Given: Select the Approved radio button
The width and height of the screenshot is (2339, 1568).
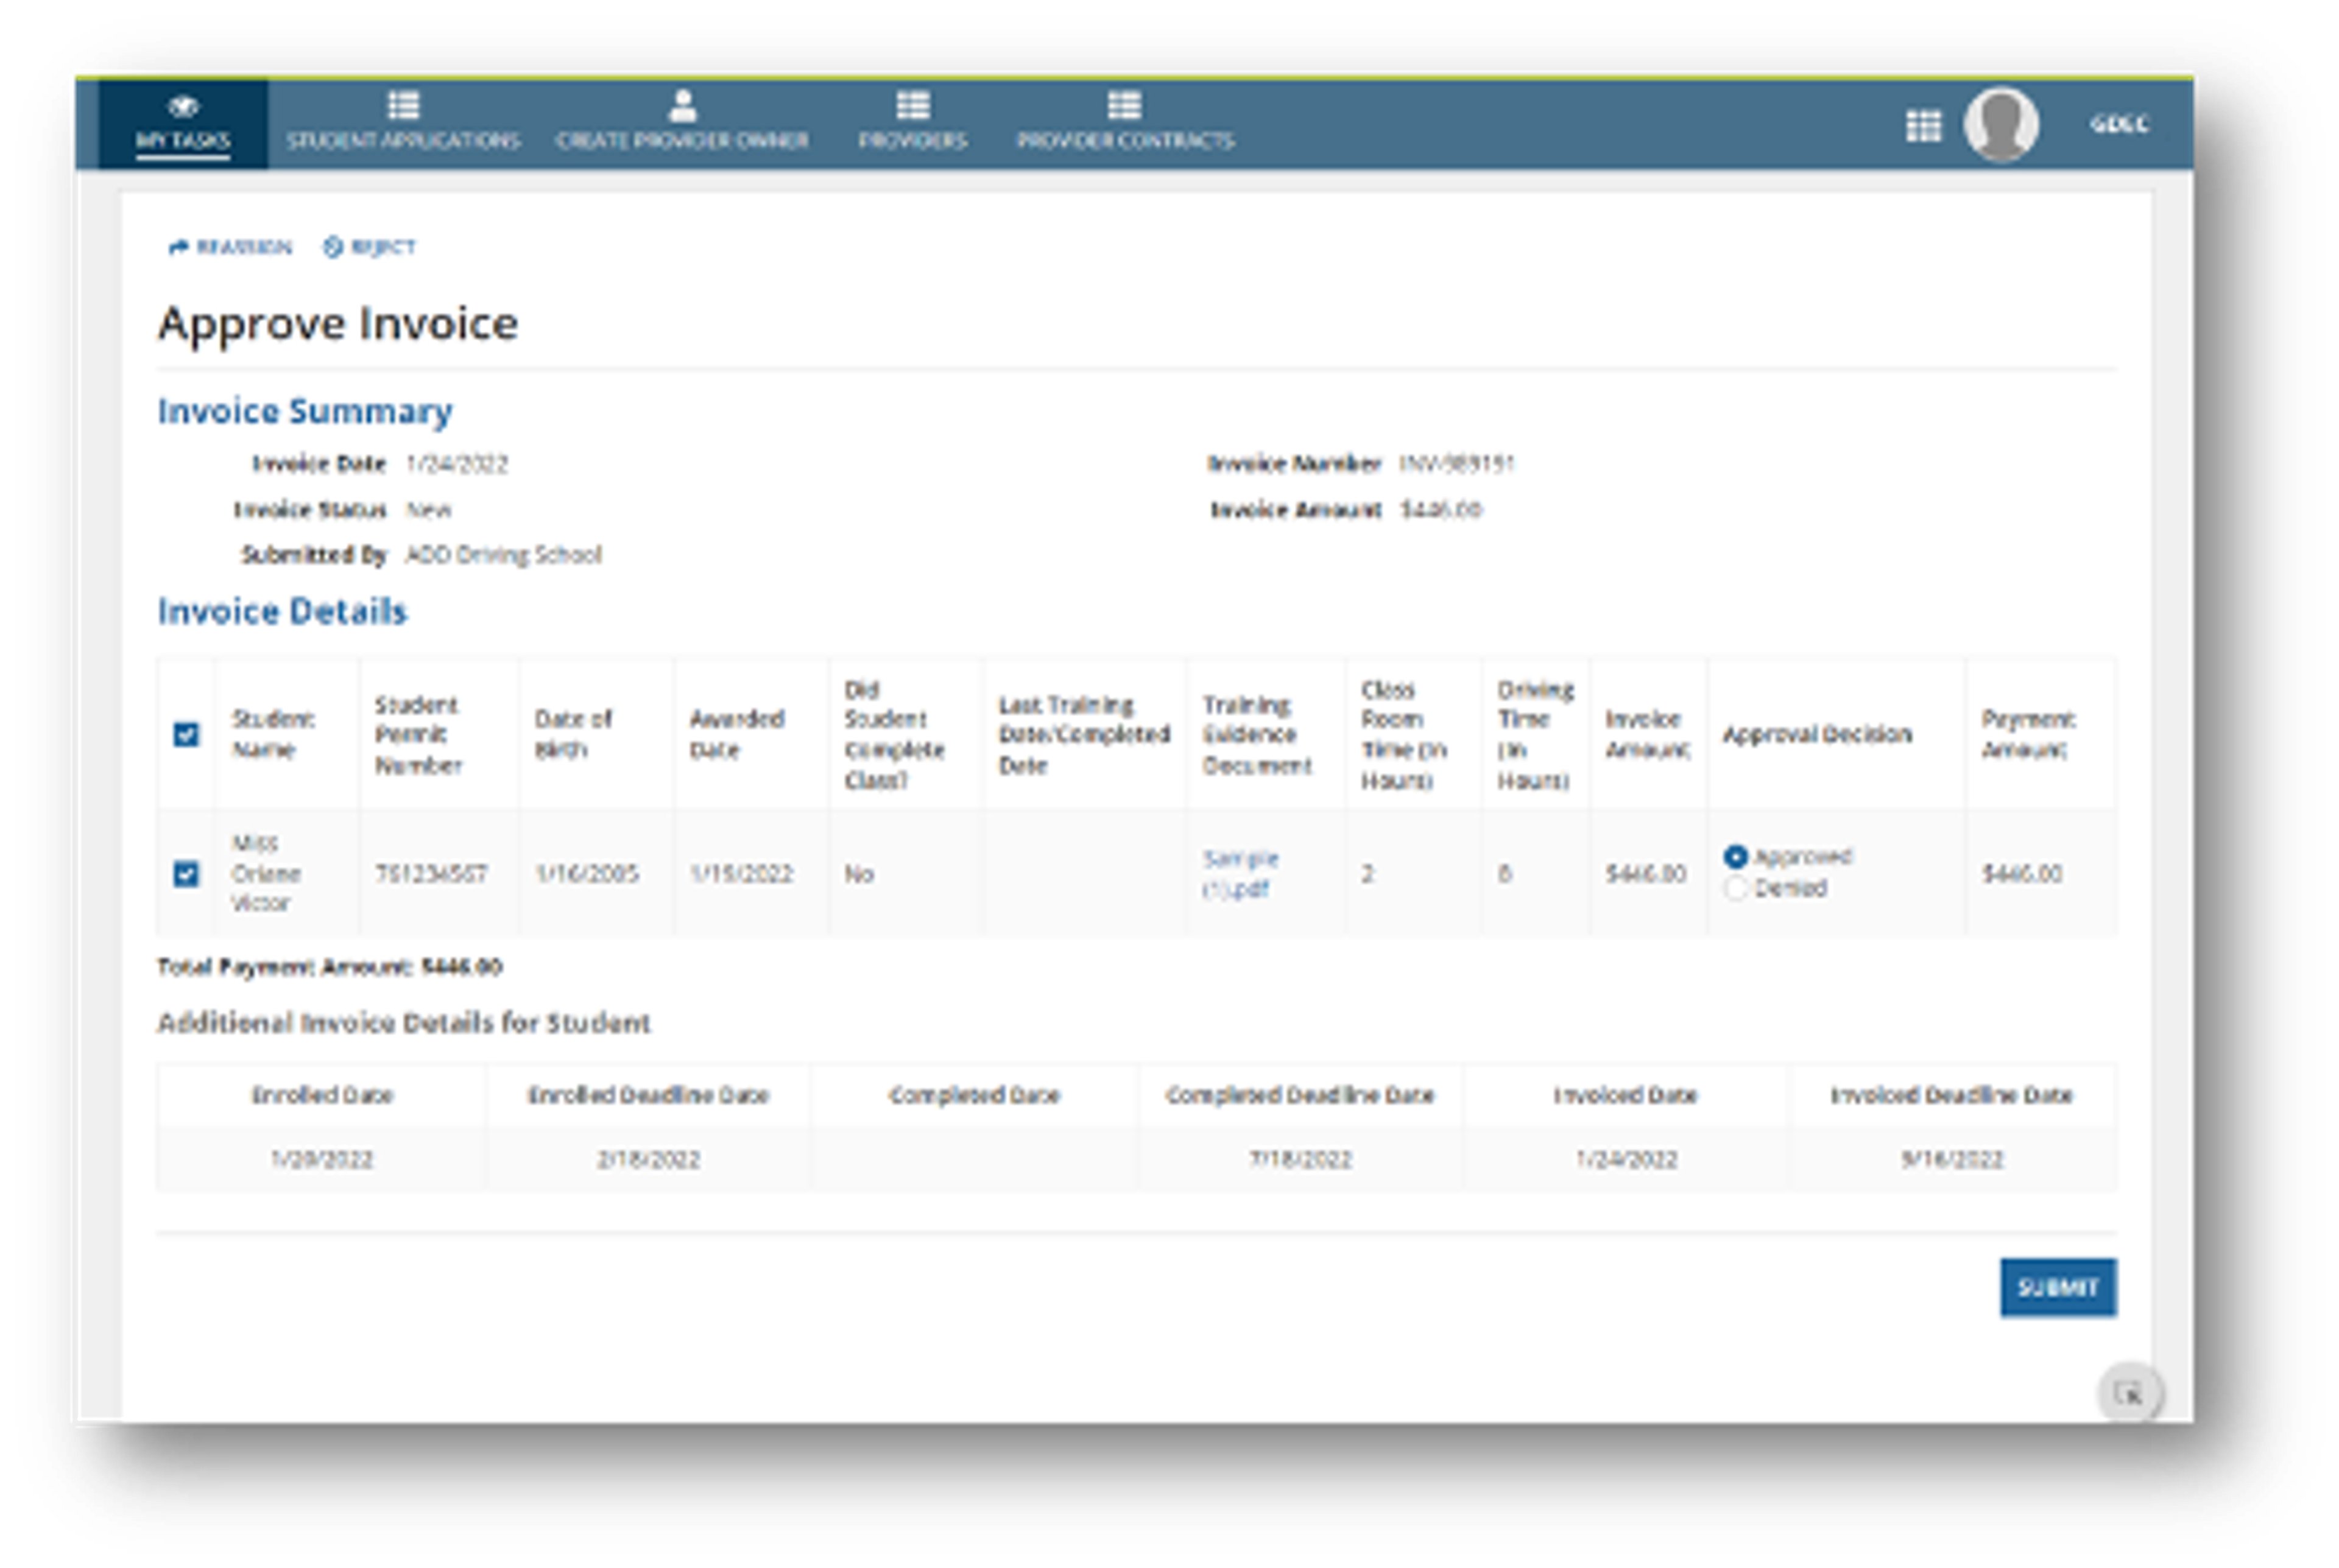Looking at the screenshot, I should 1736,857.
